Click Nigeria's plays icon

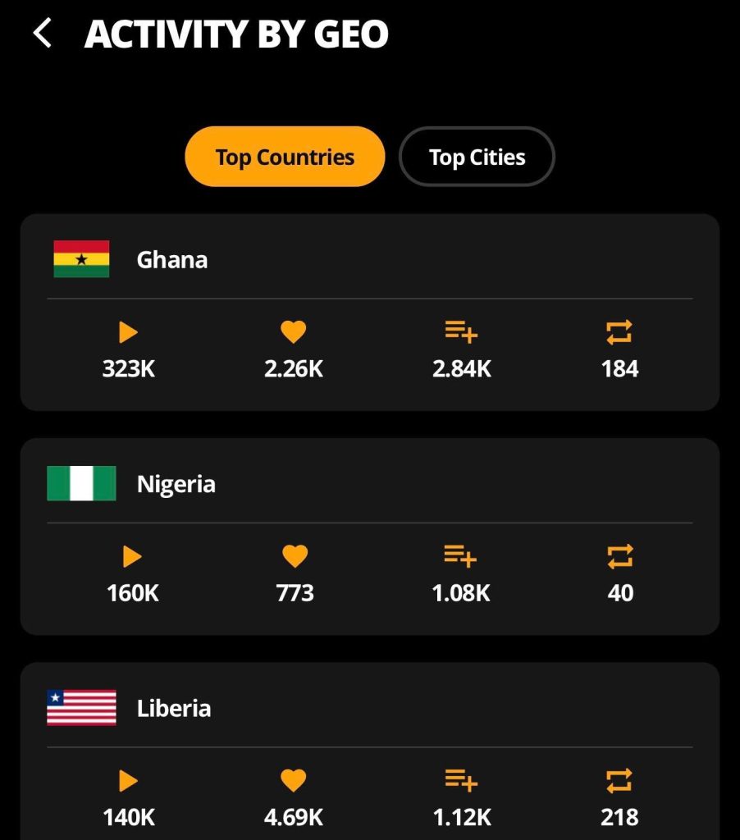click(x=131, y=557)
